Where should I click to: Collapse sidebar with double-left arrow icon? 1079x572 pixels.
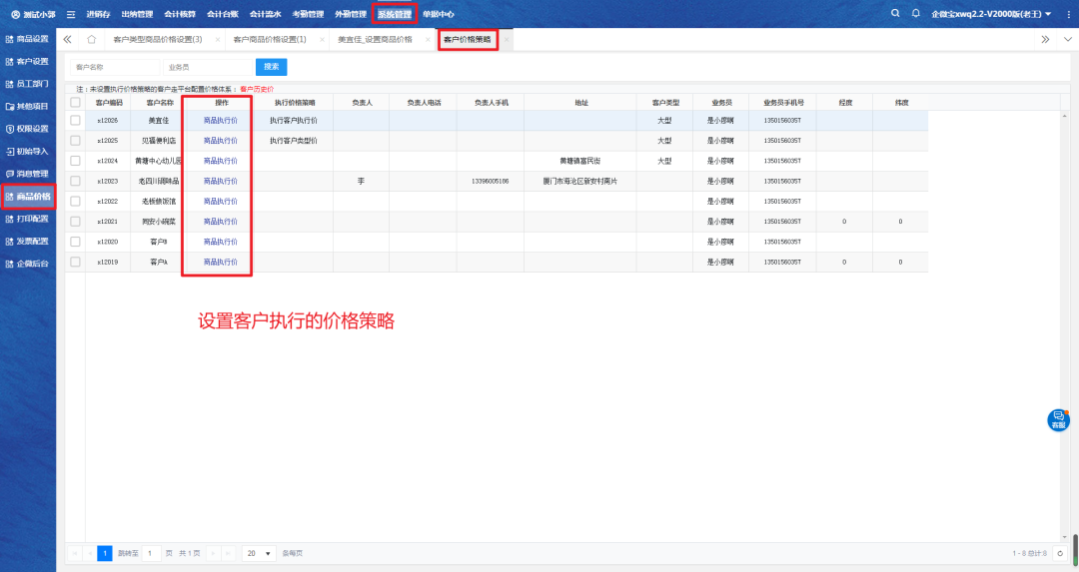click(x=67, y=39)
